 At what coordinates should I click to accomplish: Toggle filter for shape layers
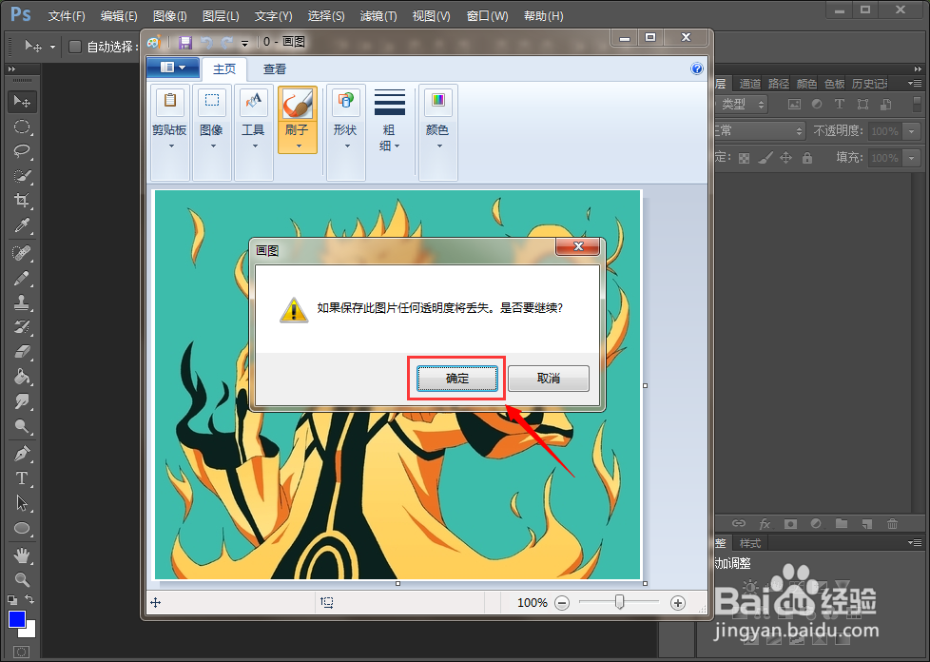pyautogui.click(x=863, y=105)
